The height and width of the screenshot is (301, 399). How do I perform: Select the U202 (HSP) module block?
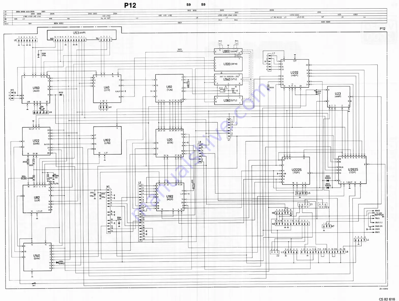tap(295, 74)
